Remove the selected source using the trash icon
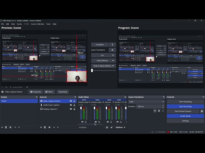Image resolution: width=205 pixels, height=153 pixels. point(45,127)
